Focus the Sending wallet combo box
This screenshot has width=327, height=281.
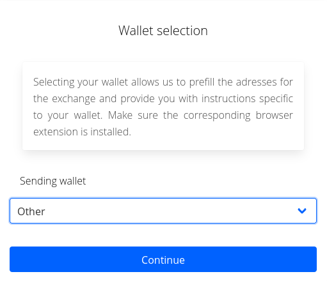(x=163, y=211)
